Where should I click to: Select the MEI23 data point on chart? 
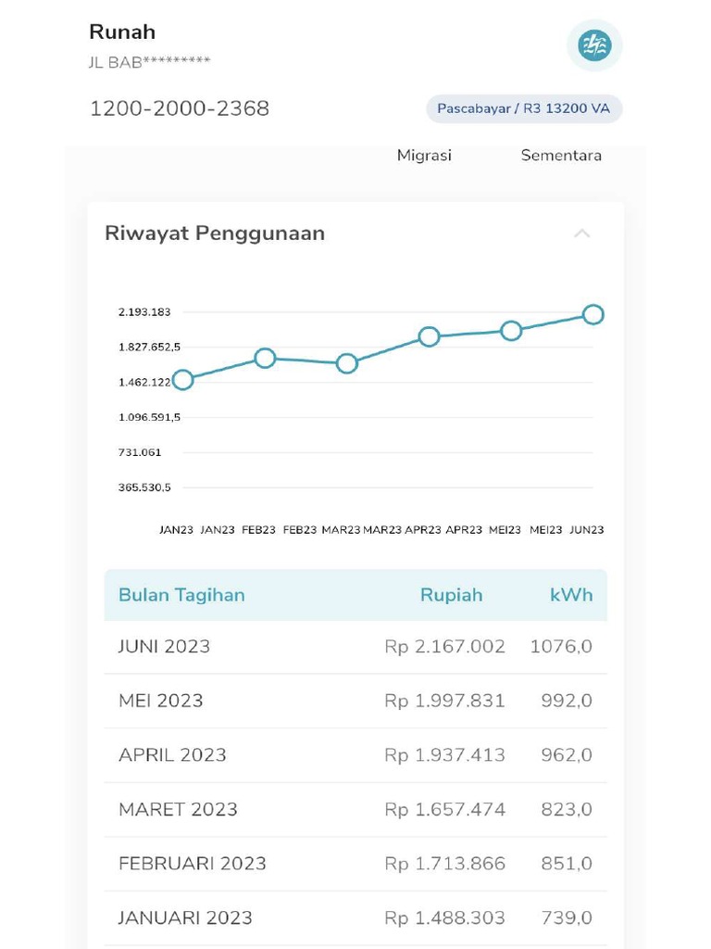click(511, 331)
